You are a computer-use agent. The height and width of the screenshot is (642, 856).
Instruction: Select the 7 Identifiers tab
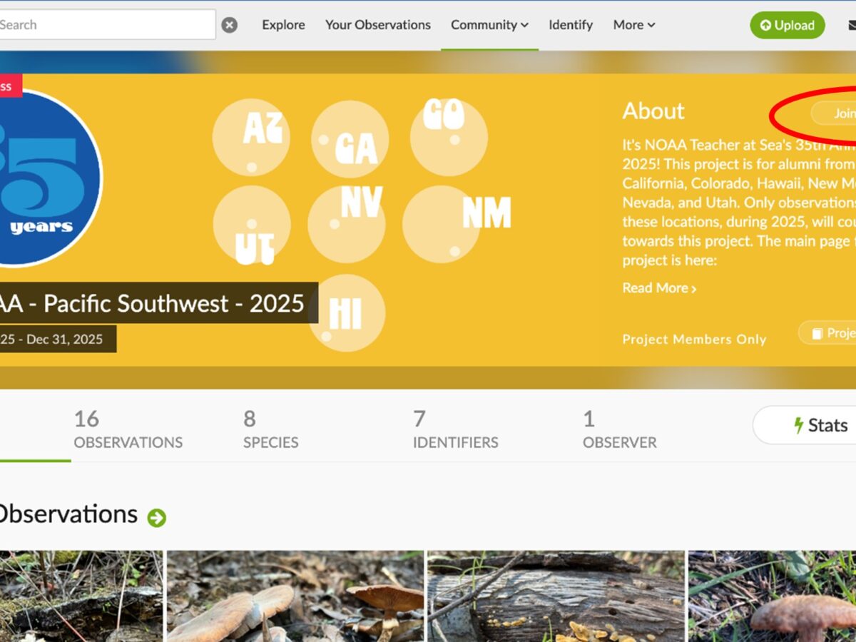(x=456, y=429)
